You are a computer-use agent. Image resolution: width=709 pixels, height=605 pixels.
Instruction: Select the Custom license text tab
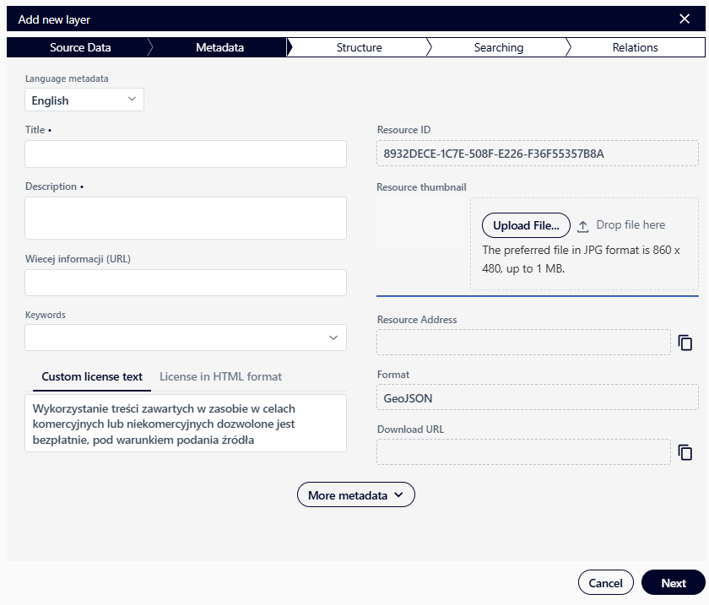(92, 376)
